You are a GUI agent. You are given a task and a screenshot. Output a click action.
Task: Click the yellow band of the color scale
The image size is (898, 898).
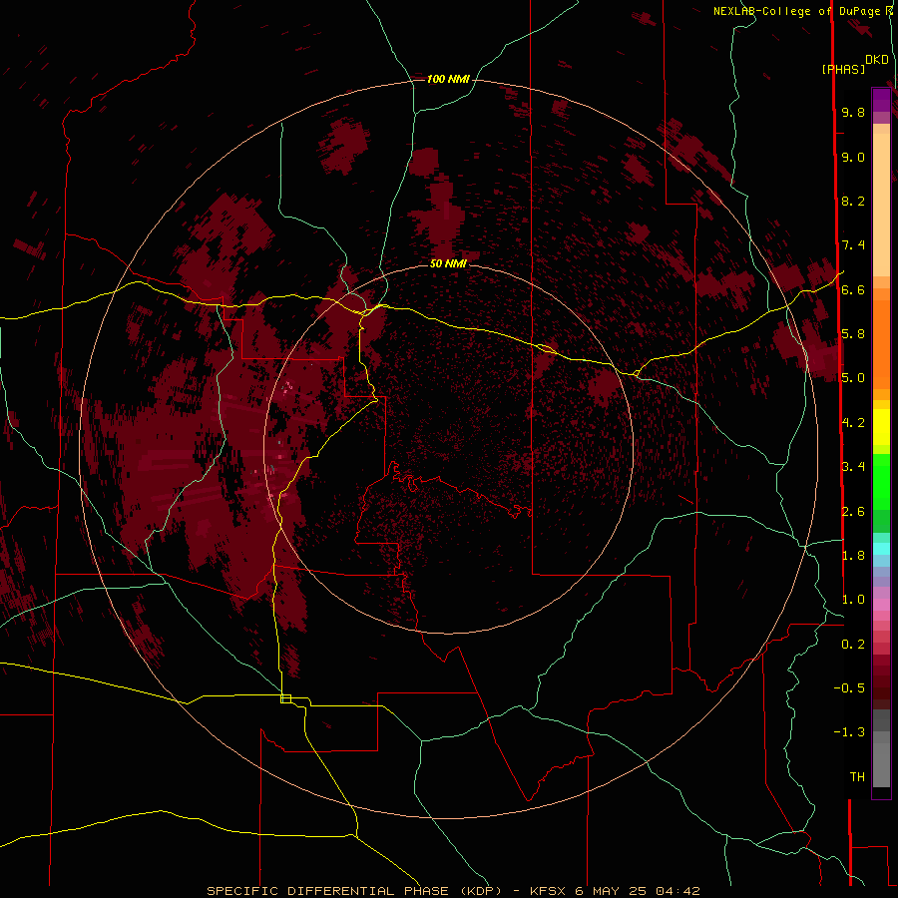[881, 427]
